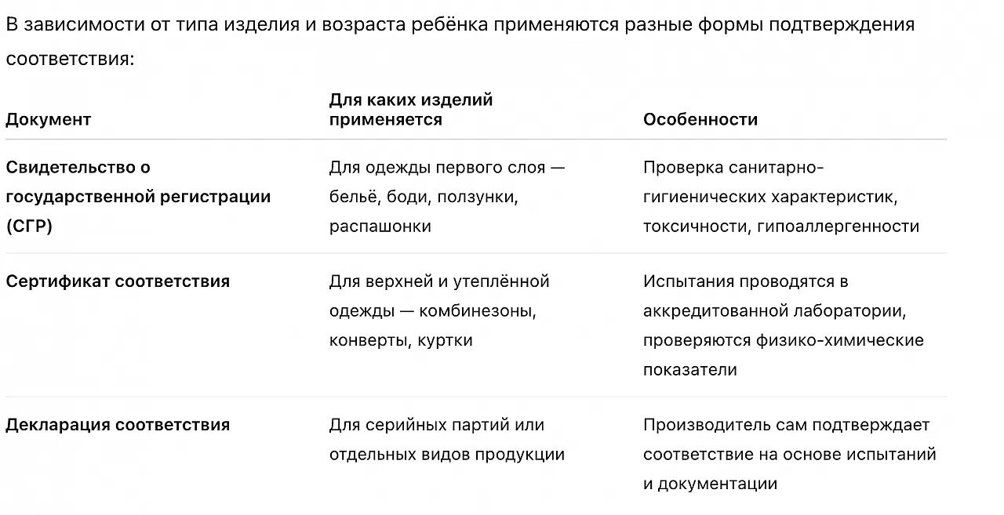Click the intro paragraph about формы подтверждения

tap(460, 24)
